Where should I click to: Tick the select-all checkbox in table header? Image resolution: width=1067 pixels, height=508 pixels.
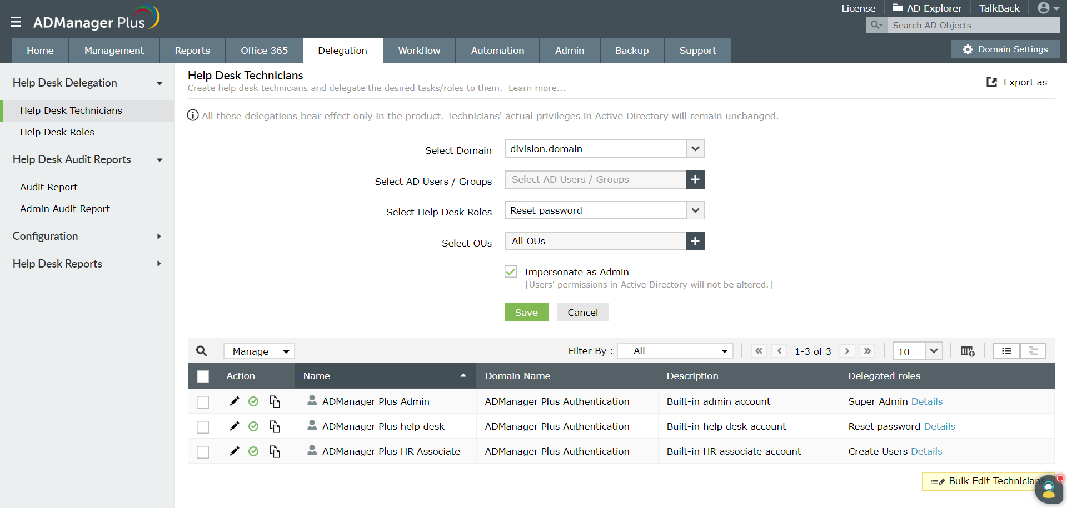203,376
